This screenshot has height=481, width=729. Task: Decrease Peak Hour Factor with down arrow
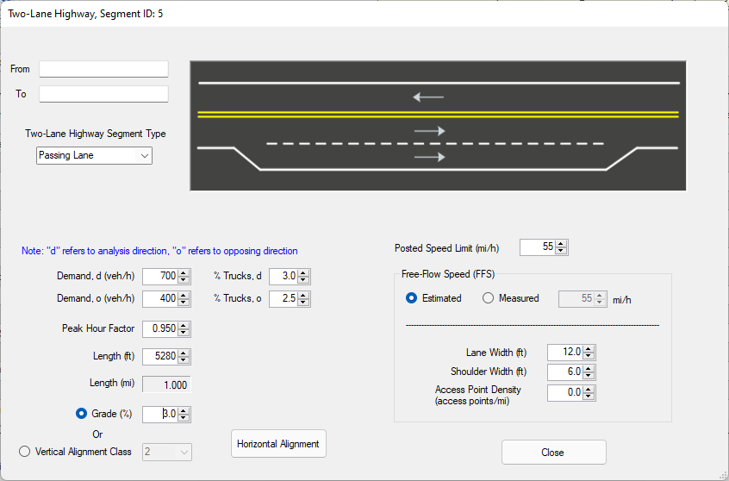(x=184, y=333)
